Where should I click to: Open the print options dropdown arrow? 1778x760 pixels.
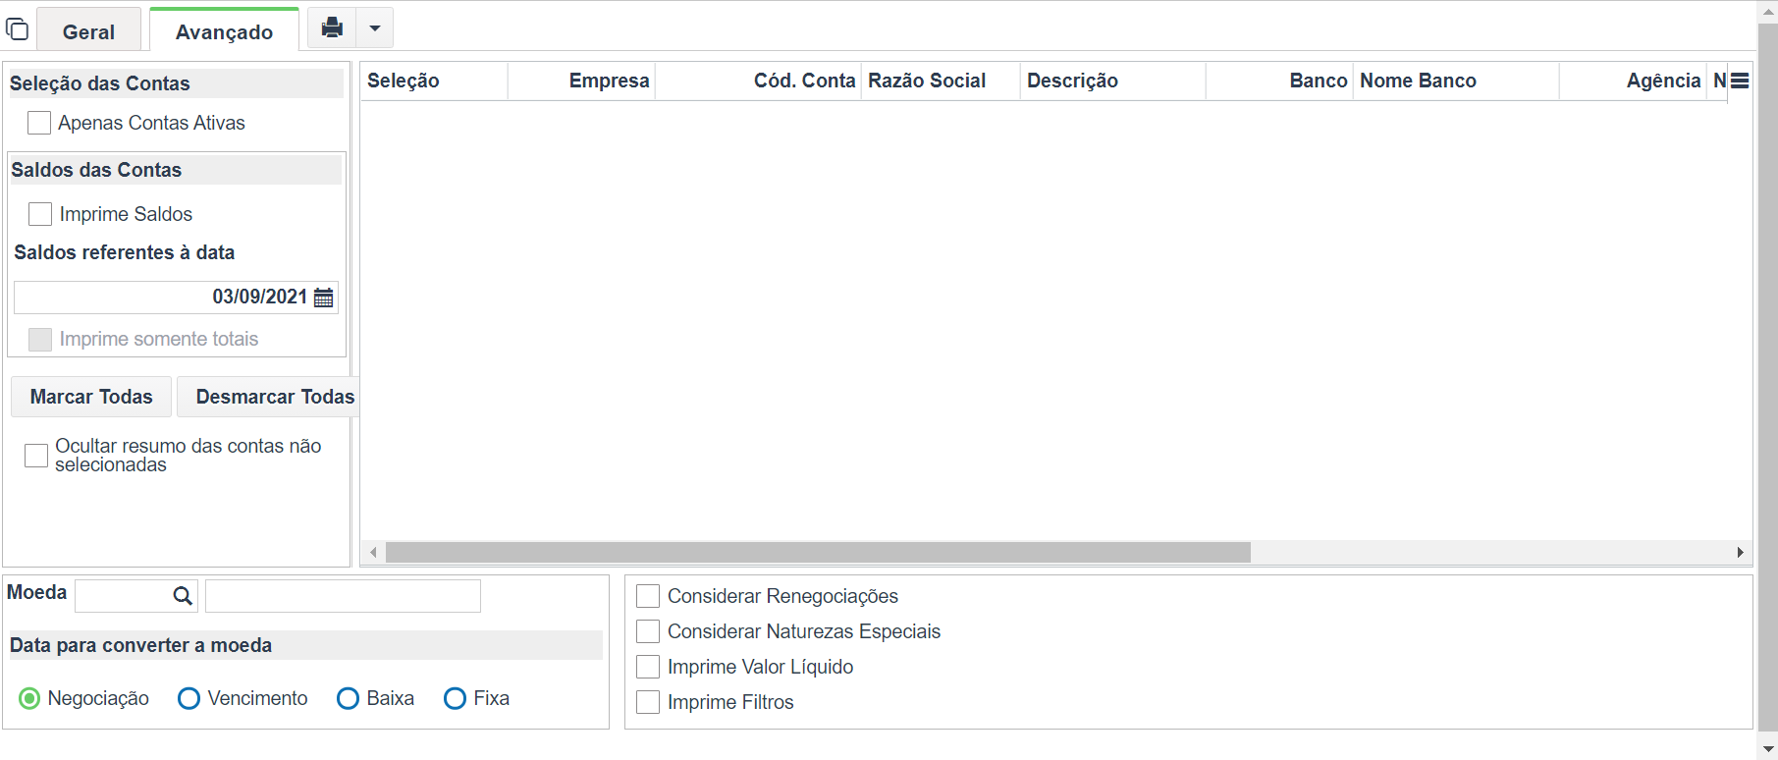coord(374,27)
